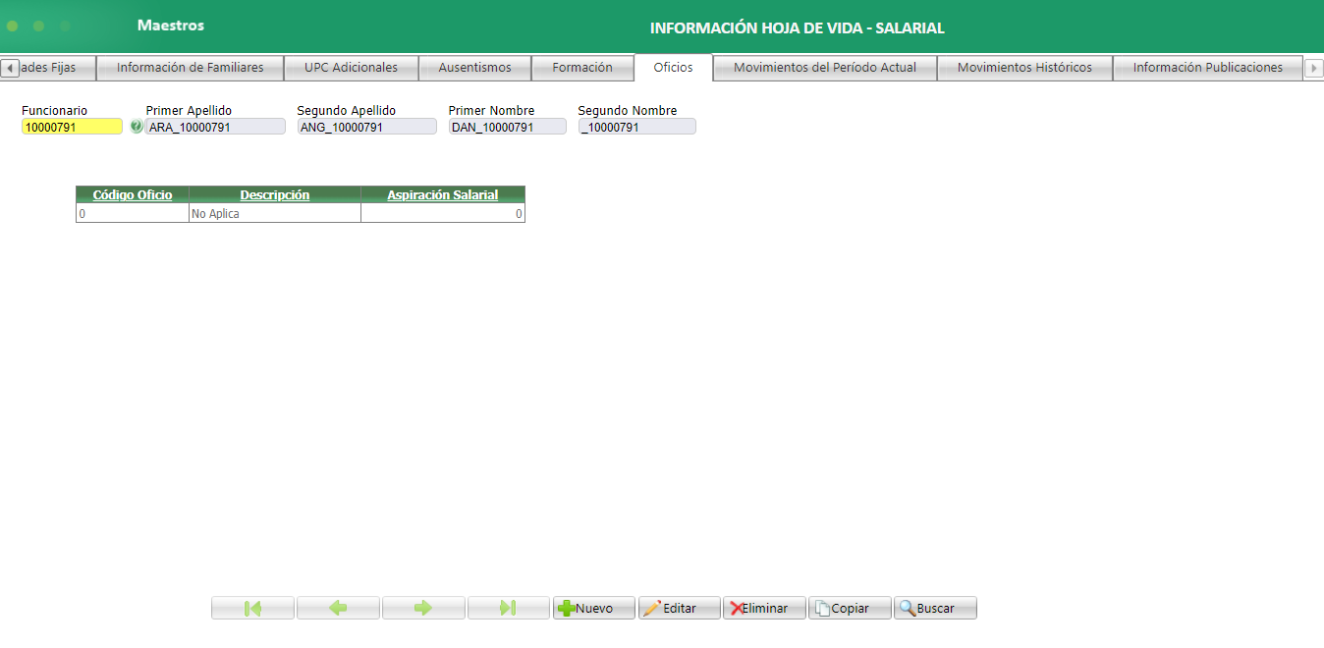Select the Ausentismos tab
This screenshot has height=648, width=1324.
pos(474,68)
